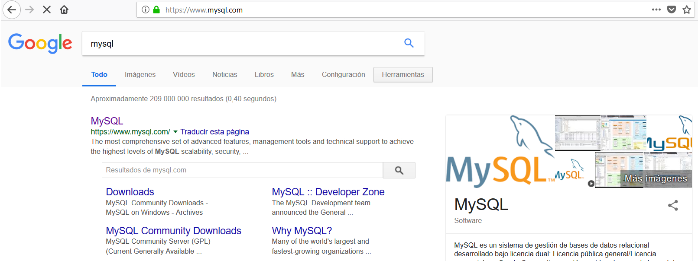The image size is (698, 261).
Task: Save page to Pocket
Action: pos(672,10)
